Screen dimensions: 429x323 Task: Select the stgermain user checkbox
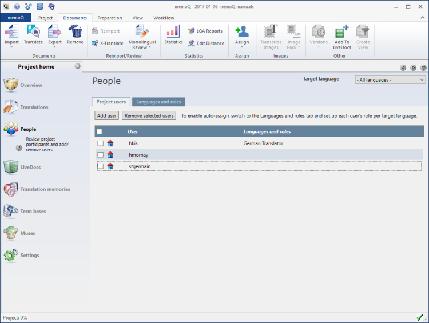pyautogui.click(x=100, y=166)
